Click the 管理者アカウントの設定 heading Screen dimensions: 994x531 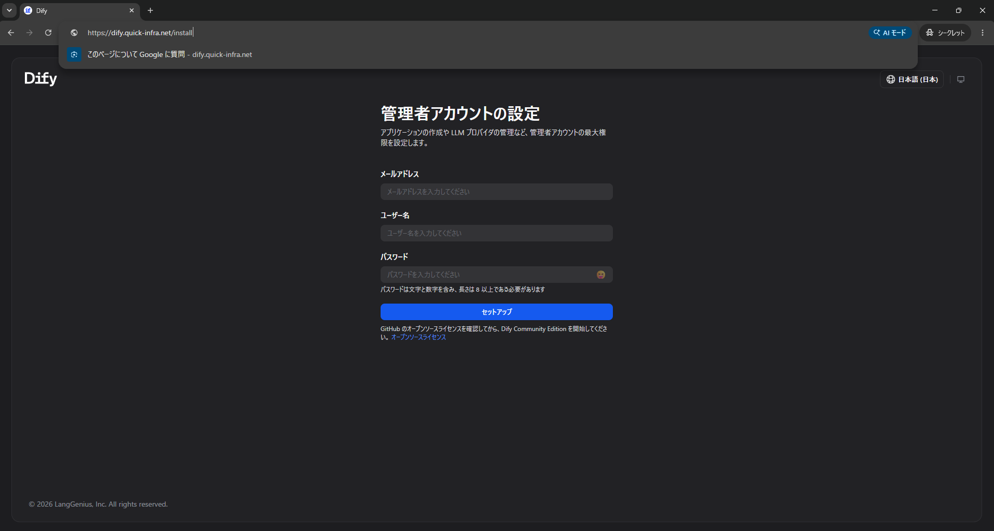(x=460, y=113)
